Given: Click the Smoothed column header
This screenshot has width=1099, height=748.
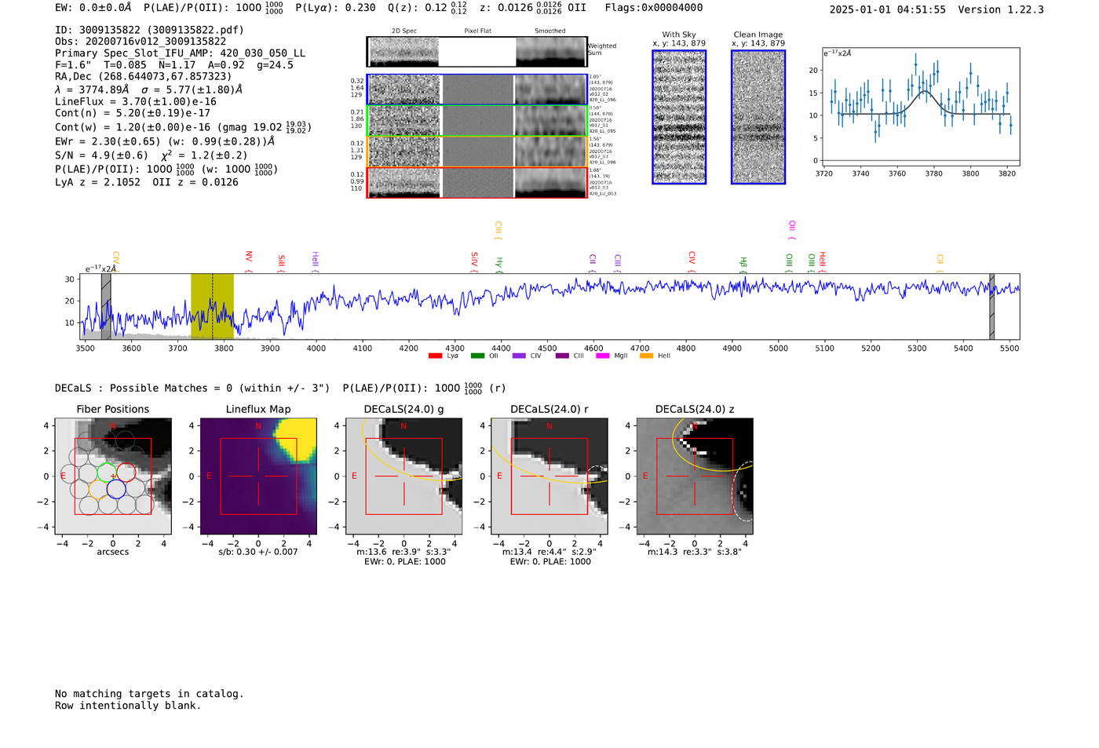Looking at the screenshot, I should tap(550, 31).
